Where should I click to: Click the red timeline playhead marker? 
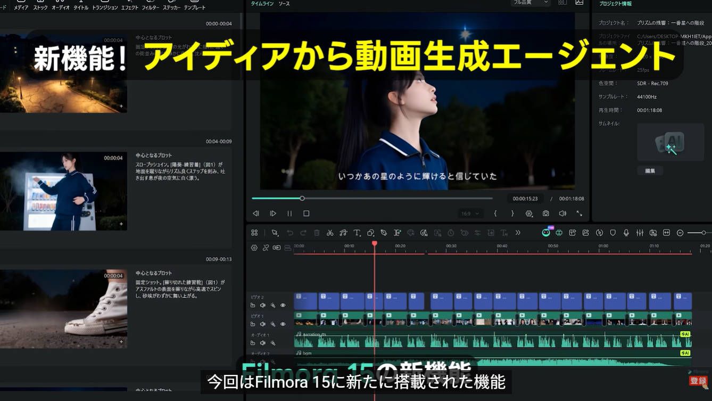click(375, 243)
